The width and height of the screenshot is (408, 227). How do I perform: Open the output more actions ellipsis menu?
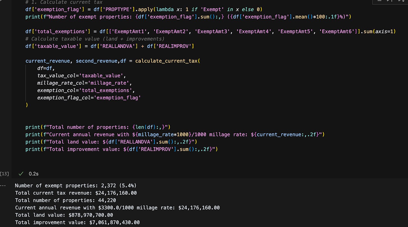(2, 185)
